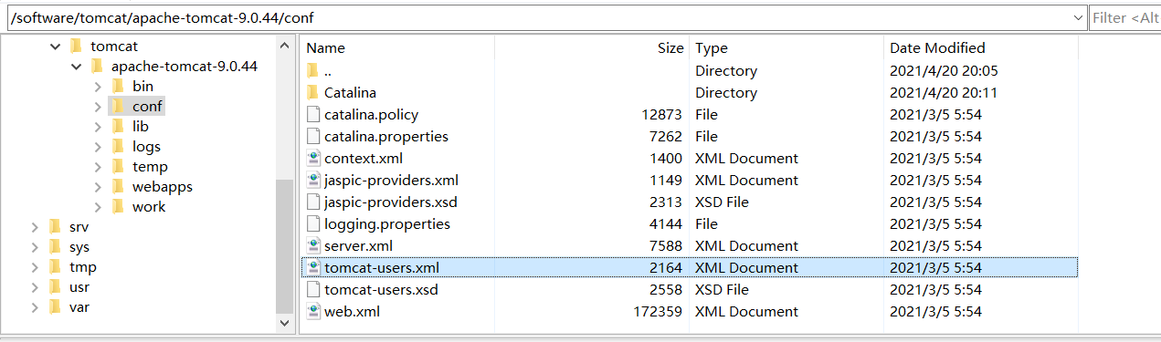
Task: Click the 172359 size value of web.xml
Action: [x=658, y=312]
